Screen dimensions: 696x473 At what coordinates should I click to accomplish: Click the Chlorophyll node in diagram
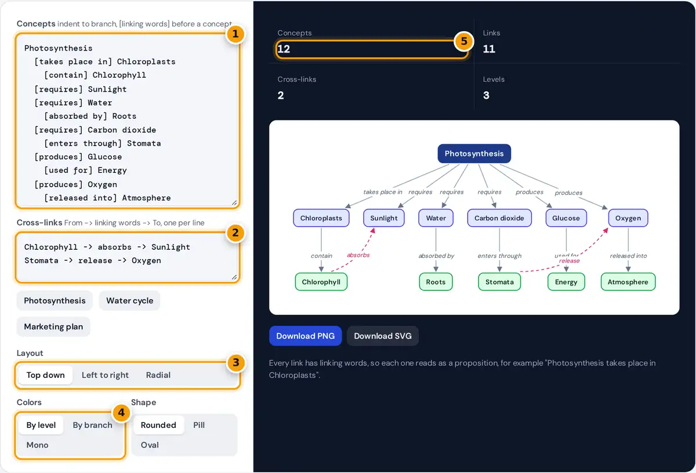click(x=321, y=282)
